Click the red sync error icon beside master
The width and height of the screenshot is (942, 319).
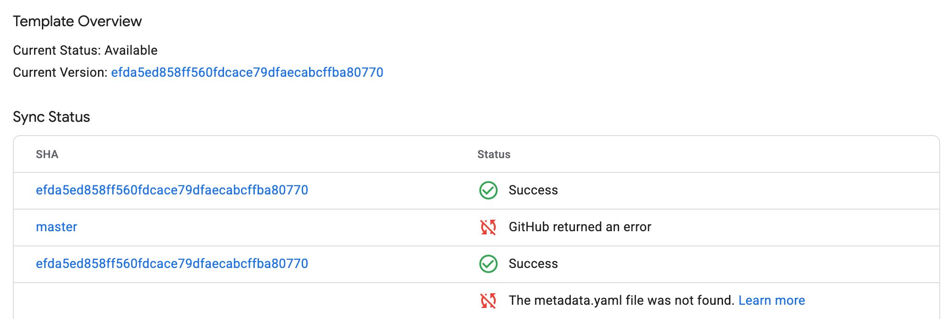tap(488, 227)
